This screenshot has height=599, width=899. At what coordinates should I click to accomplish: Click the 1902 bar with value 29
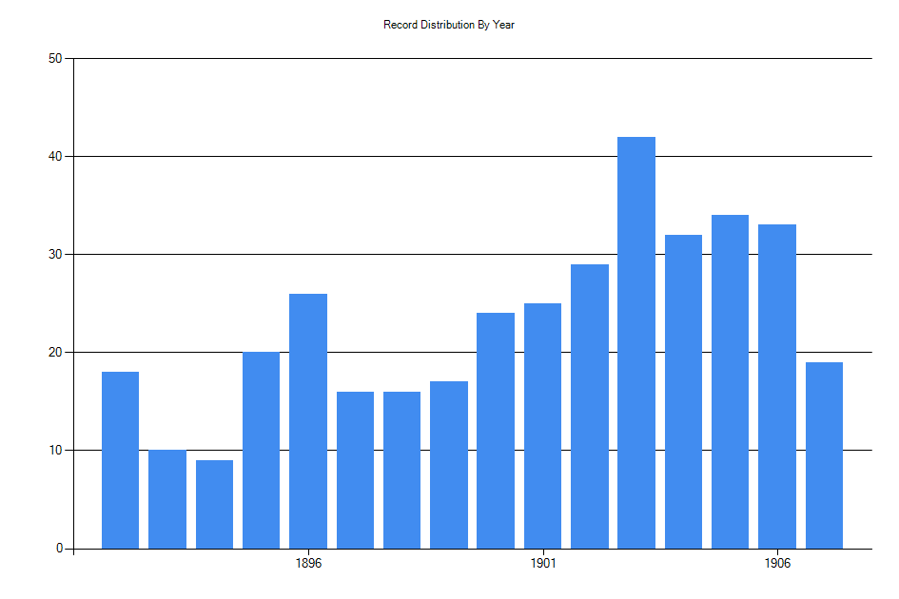pyautogui.click(x=590, y=406)
